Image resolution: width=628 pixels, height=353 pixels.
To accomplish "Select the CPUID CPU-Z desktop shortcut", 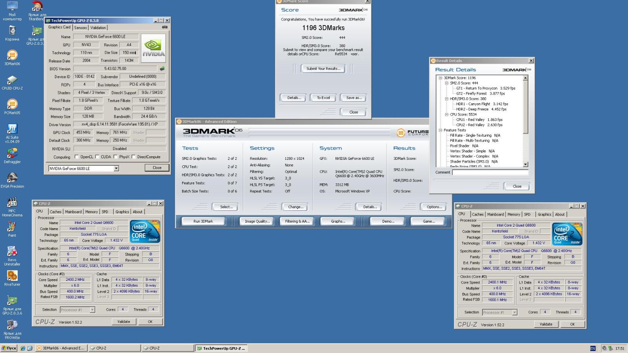I will click(x=12, y=82).
